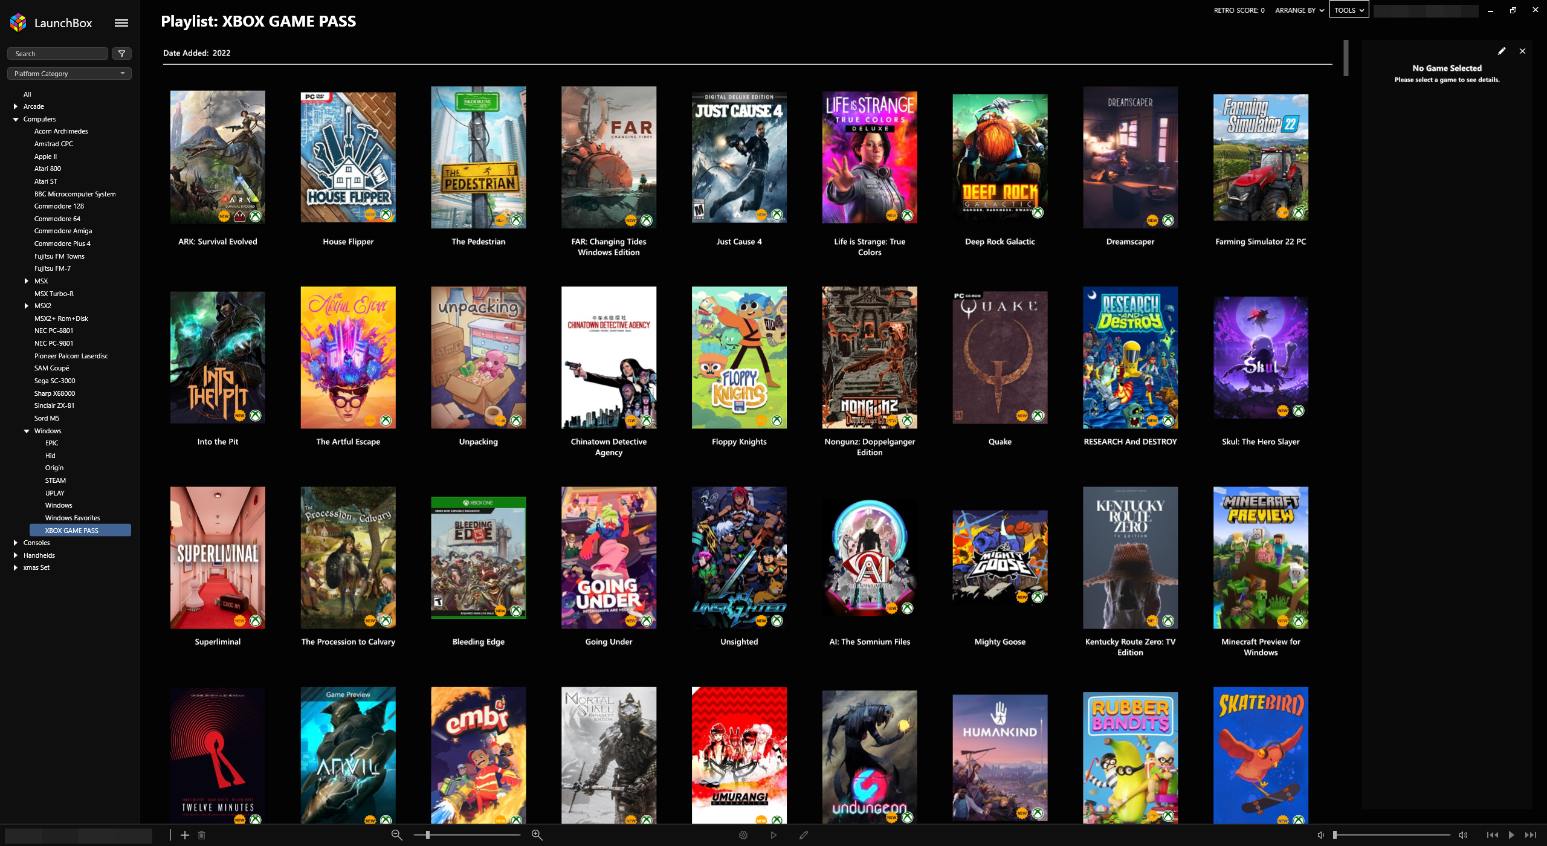Image resolution: width=1547 pixels, height=846 pixels.
Task: Click the music play button at bottom right
Action: click(x=1511, y=835)
